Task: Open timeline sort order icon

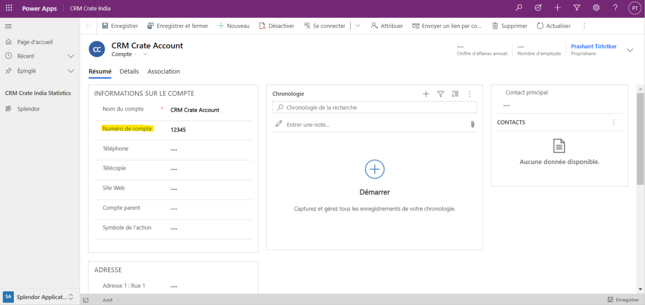Action: click(455, 94)
